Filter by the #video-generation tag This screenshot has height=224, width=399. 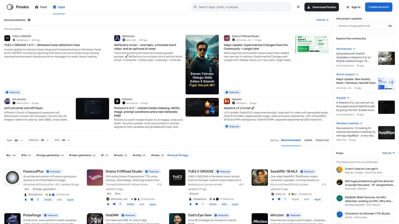82,155
